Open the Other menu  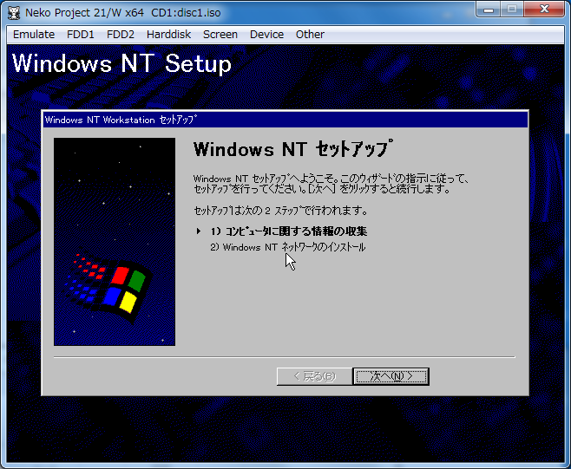[310, 35]
